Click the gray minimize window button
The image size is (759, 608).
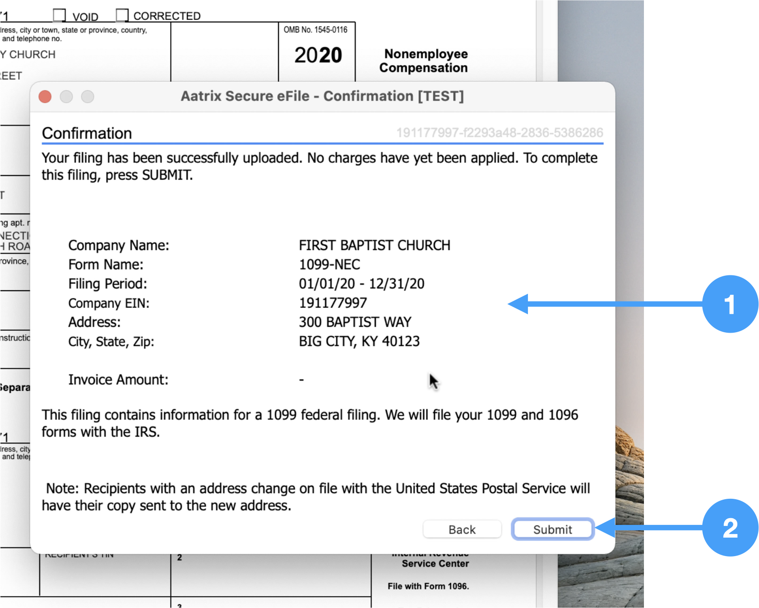tap(66, 97)
